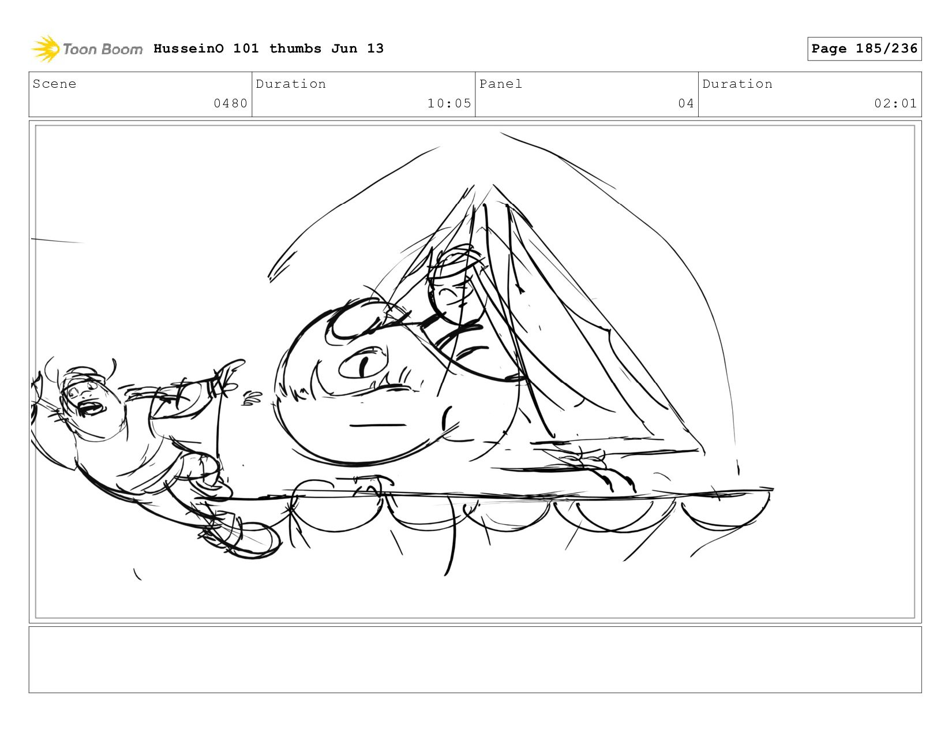Image resolution: width=952 pixels, height=736 pixels.
Task: Click the "Page 185/236" page indicator
Action: [x=864, y=48]
